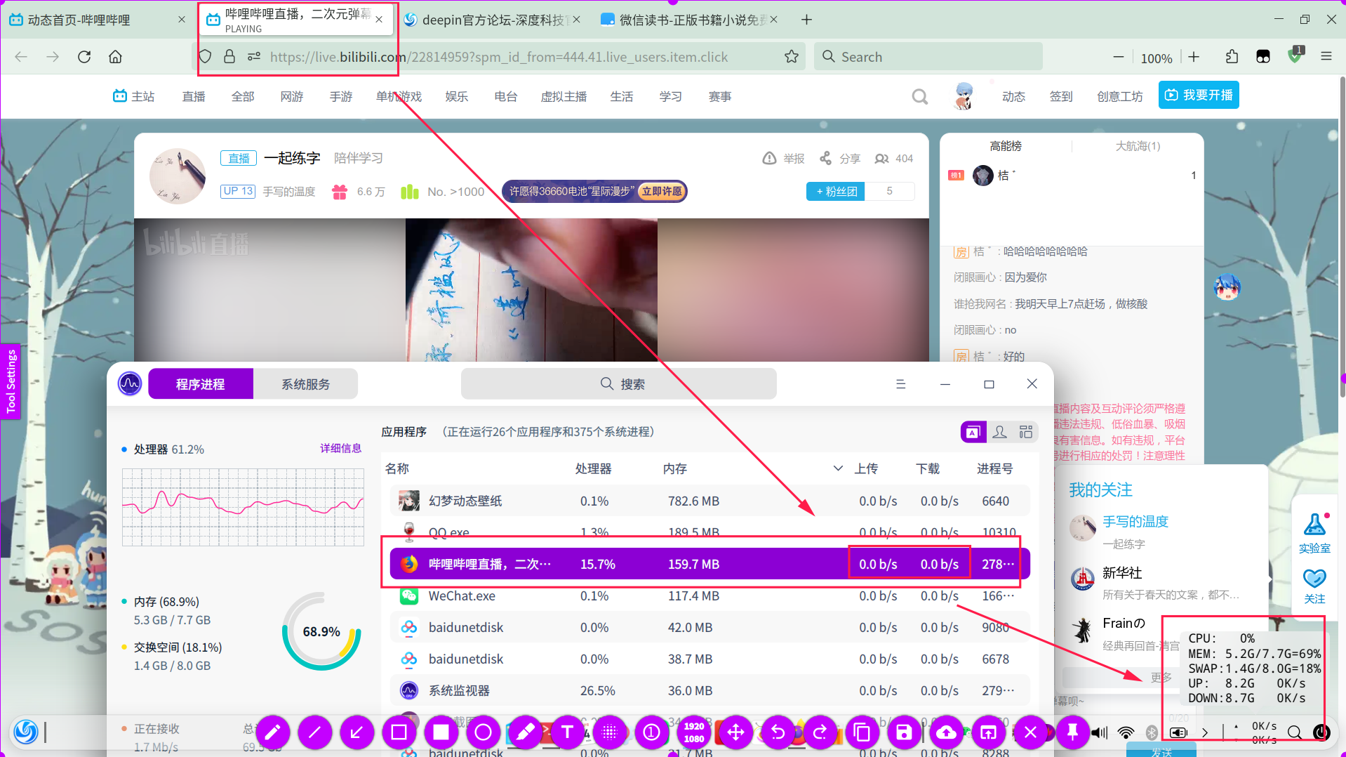Switch to the 大航海(1) tab
This screenshot has height=757, width=1346.
pyautogui.click(x=1138, y=146)
